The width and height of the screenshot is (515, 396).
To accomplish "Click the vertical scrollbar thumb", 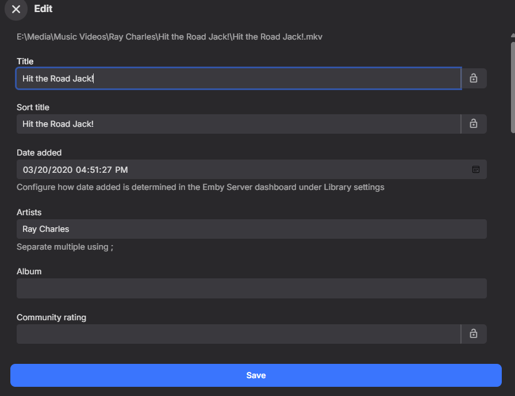I will [x=512, y=86].
